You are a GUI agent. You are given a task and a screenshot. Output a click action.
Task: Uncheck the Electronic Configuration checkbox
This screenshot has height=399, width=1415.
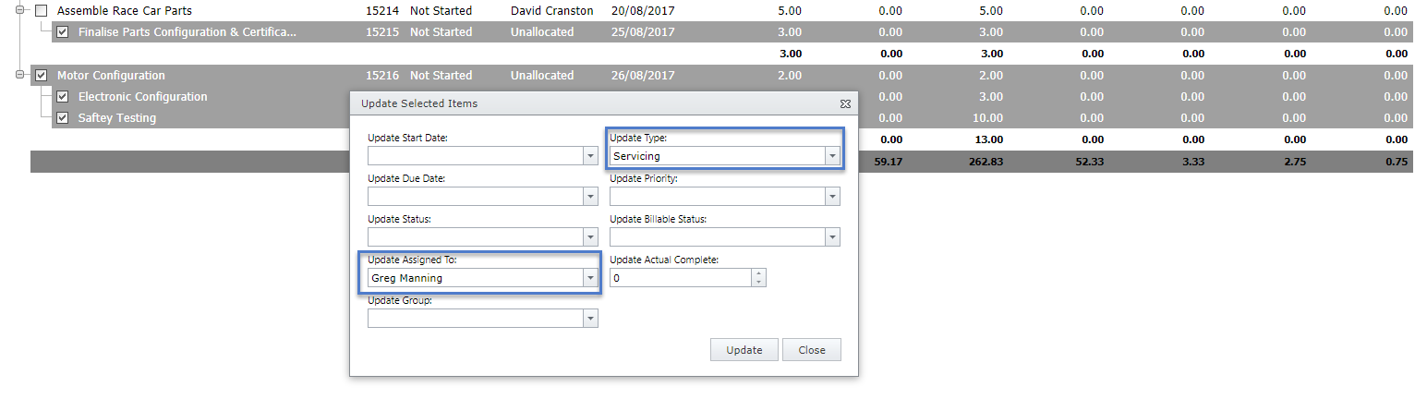(x=62, y=97)
